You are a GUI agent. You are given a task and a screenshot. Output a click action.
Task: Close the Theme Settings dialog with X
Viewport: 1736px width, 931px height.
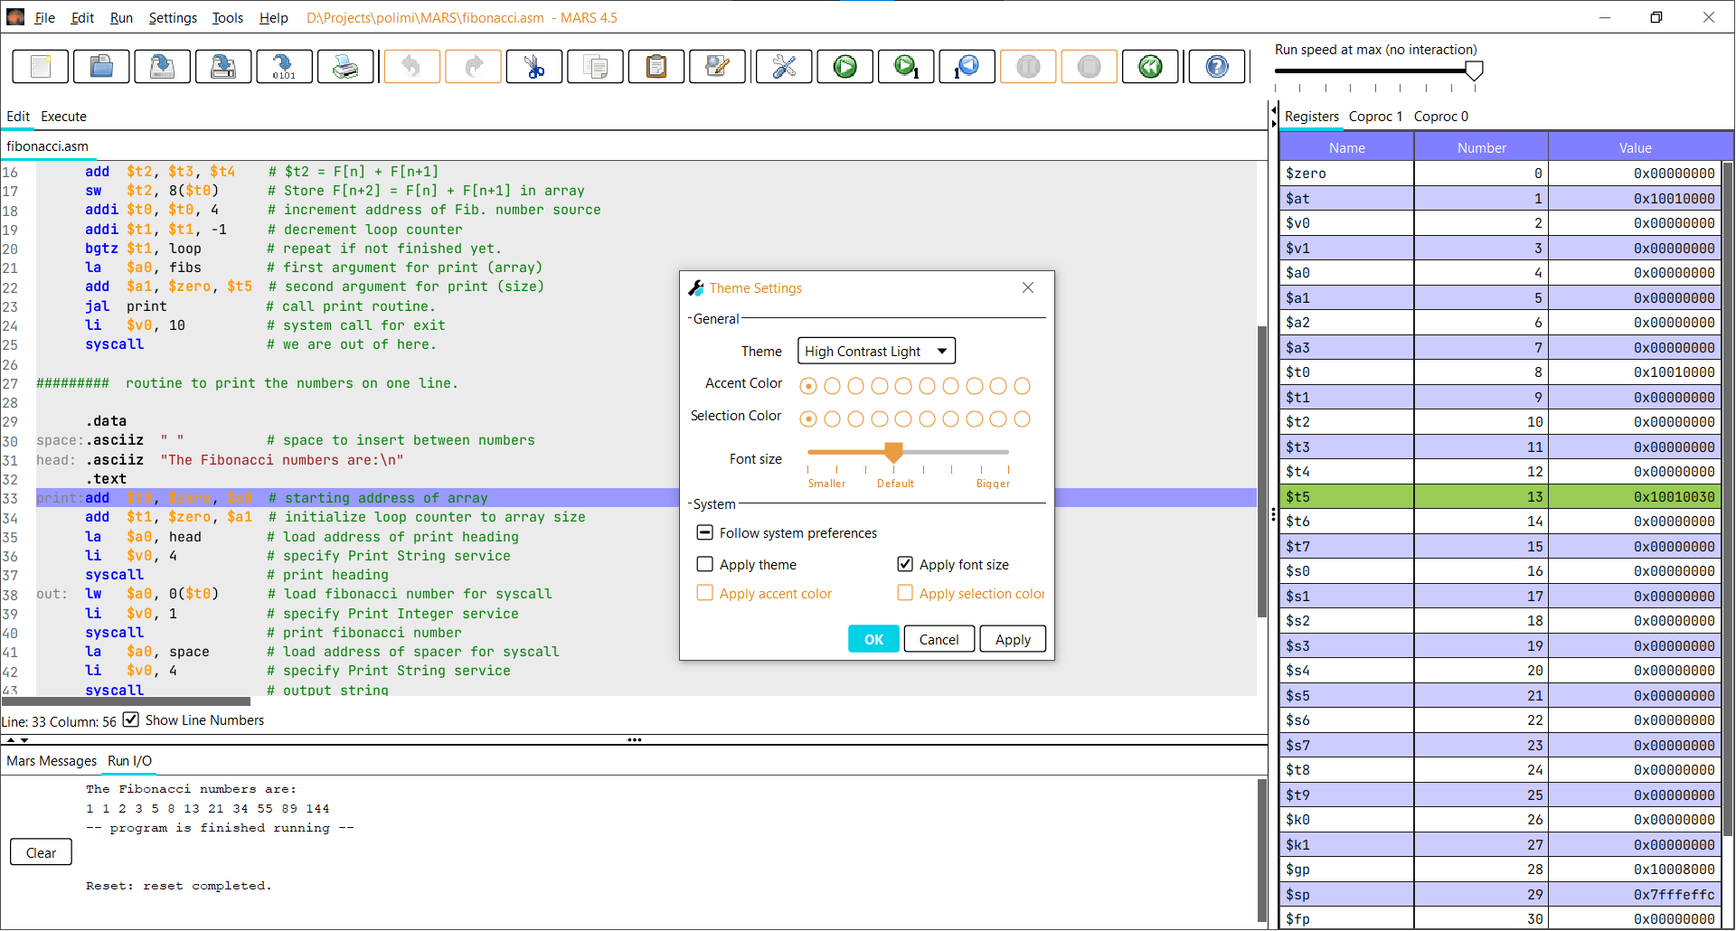click(x=1028, y=287)
